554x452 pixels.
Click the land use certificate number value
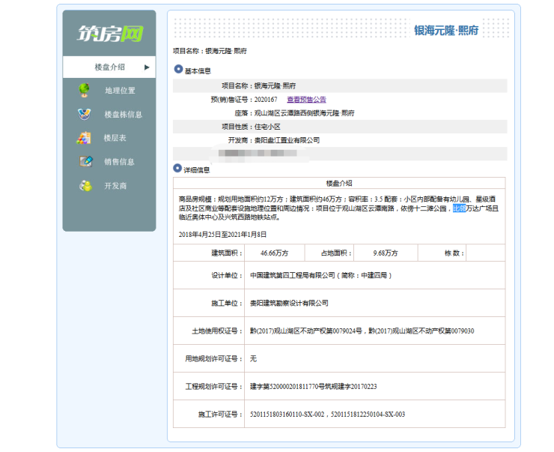tap(362, 331)
